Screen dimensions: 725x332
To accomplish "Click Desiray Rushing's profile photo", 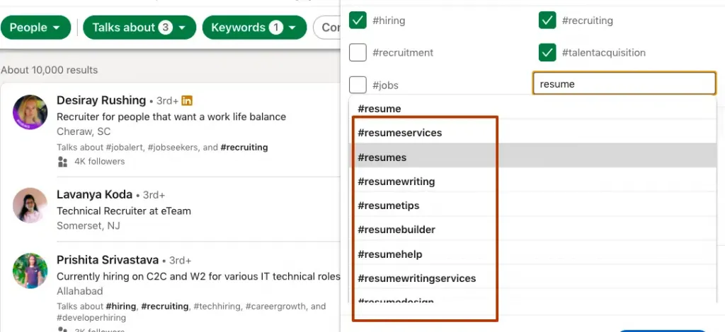I will tap(30, 112).
